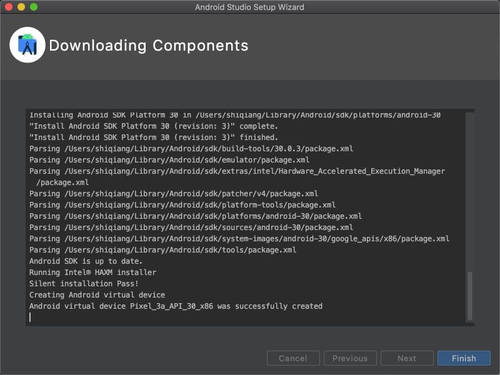Click the Android Studio Setup Wizard title

point(249,7)
